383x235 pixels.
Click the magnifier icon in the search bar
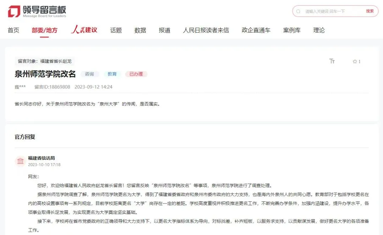point(298,11)
